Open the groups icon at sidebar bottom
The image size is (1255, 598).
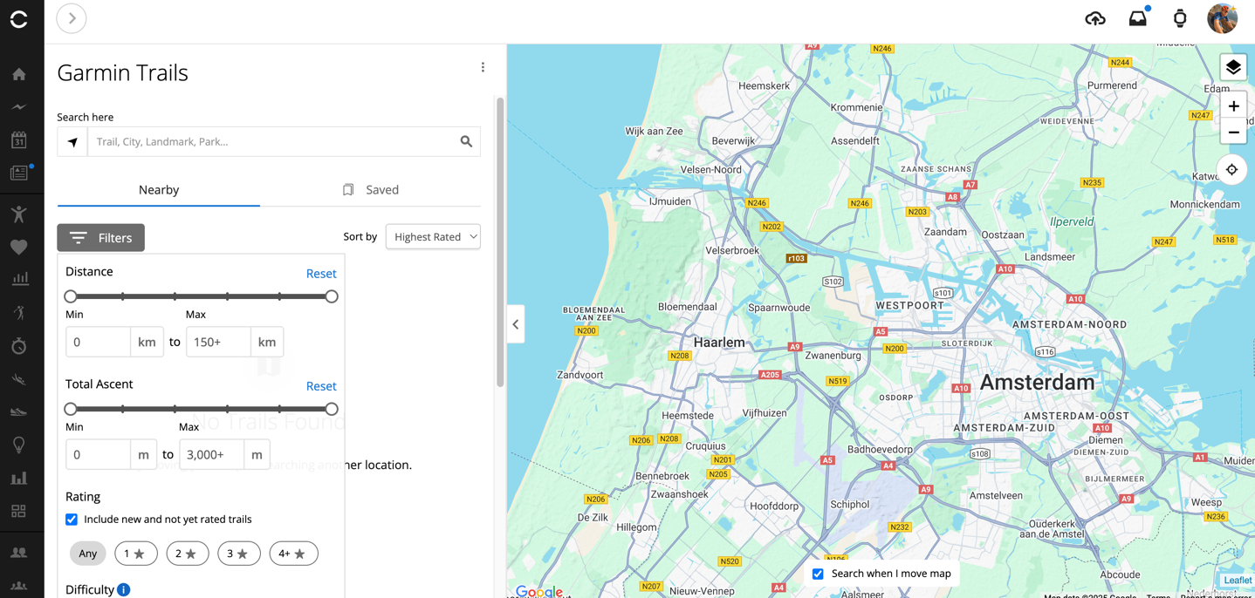click(x=19, y=586)
